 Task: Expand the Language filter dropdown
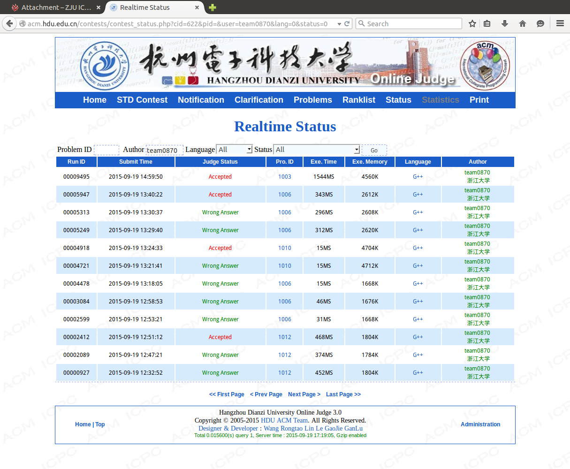tap(234, 150)
